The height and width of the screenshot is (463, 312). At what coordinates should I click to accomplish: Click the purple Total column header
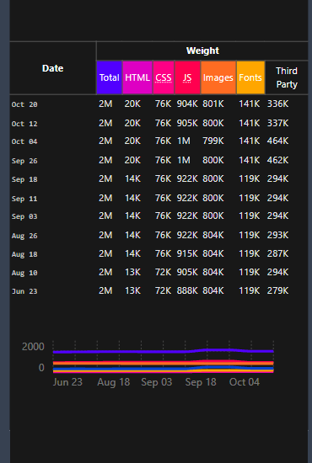tap(109, 77)
